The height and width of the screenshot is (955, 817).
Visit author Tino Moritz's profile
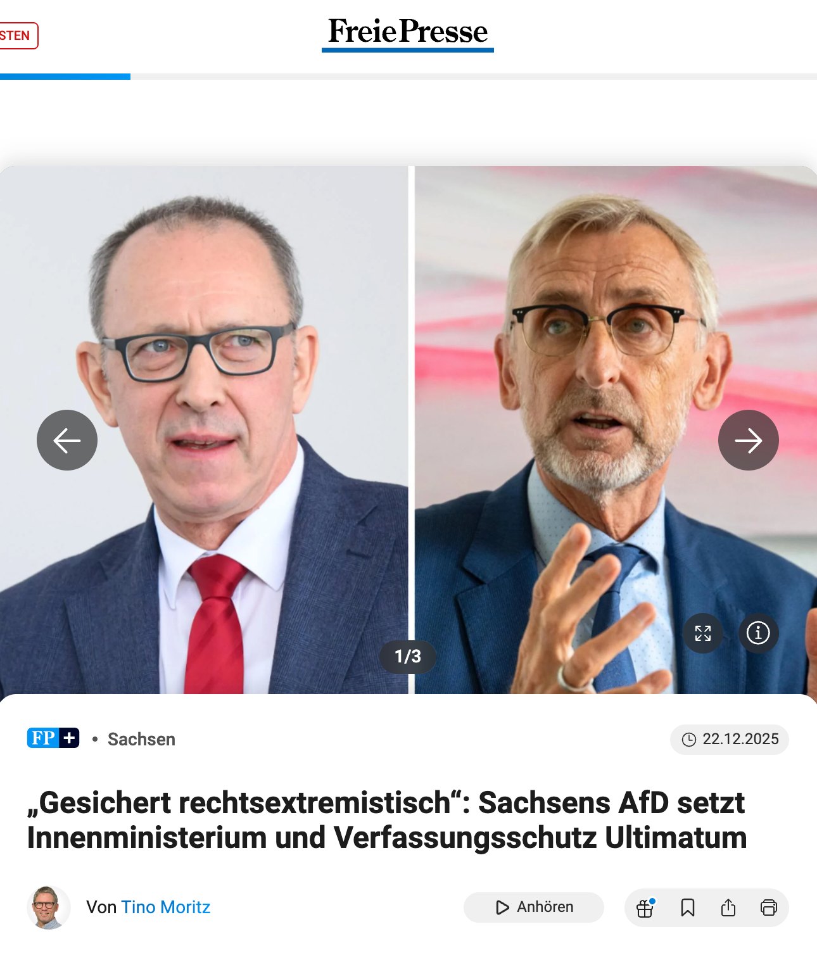click(x=166, y=907)
